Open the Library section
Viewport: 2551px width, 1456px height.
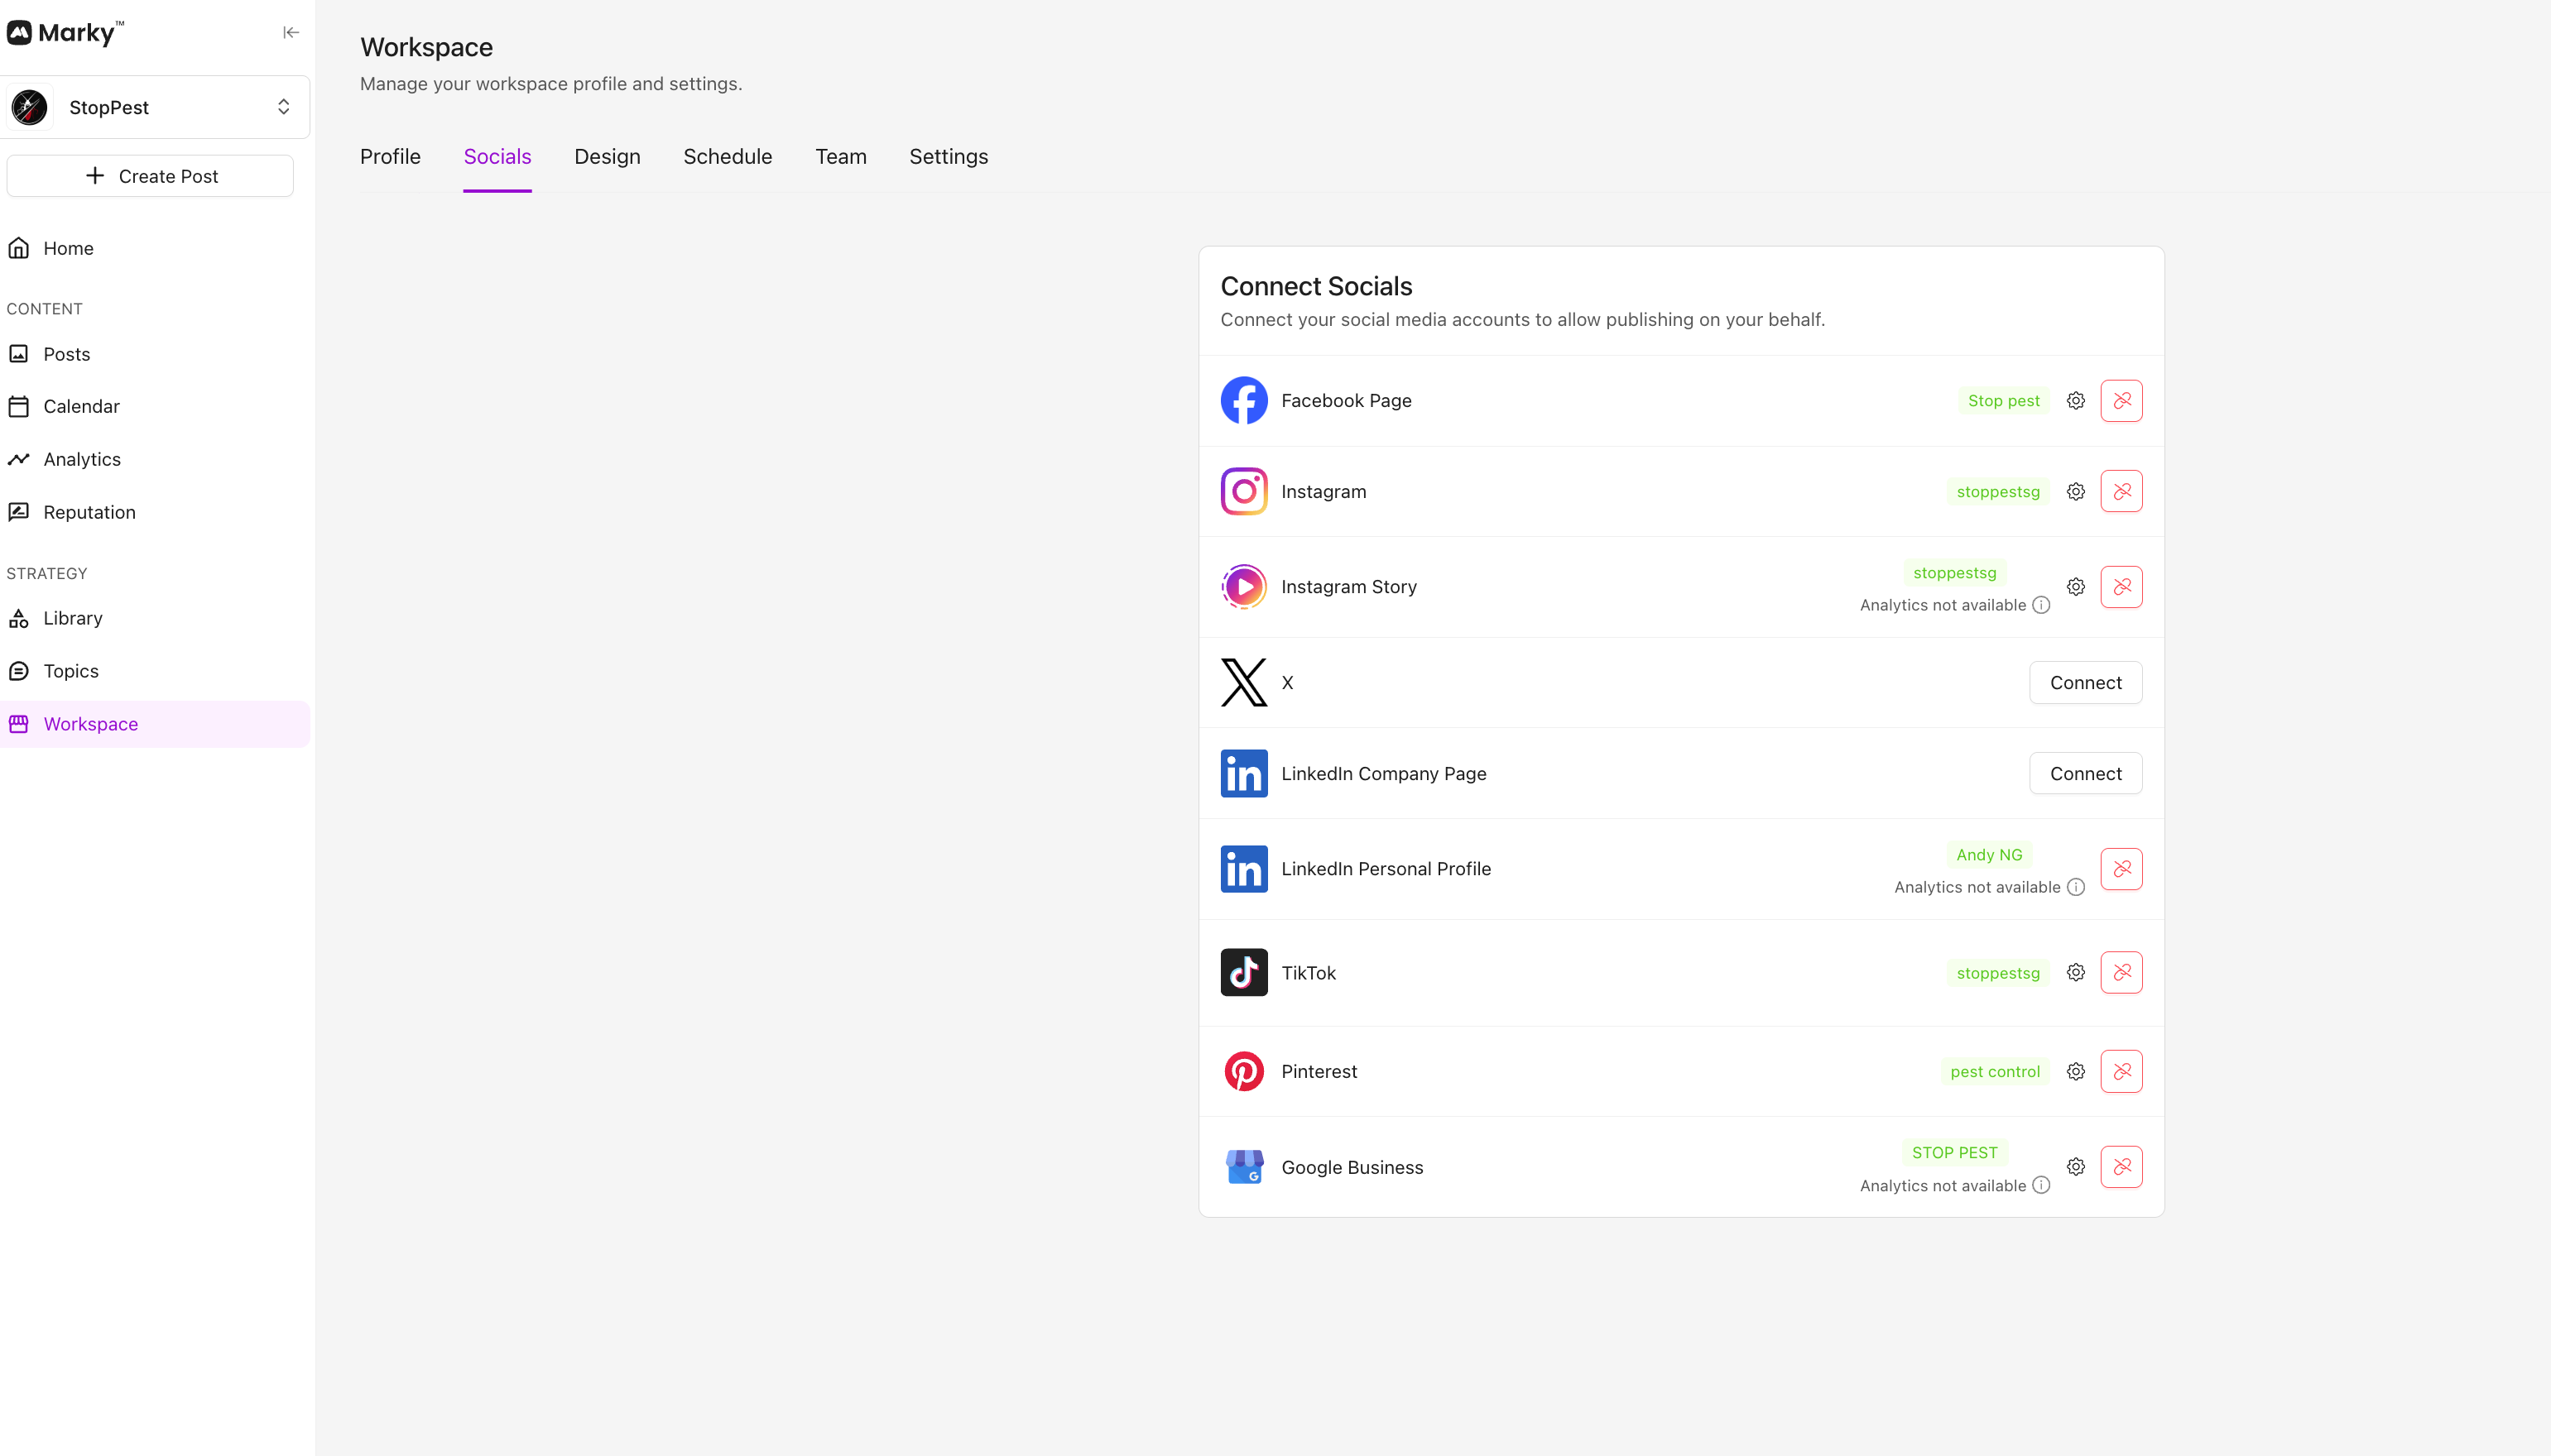tap(155, 618)
